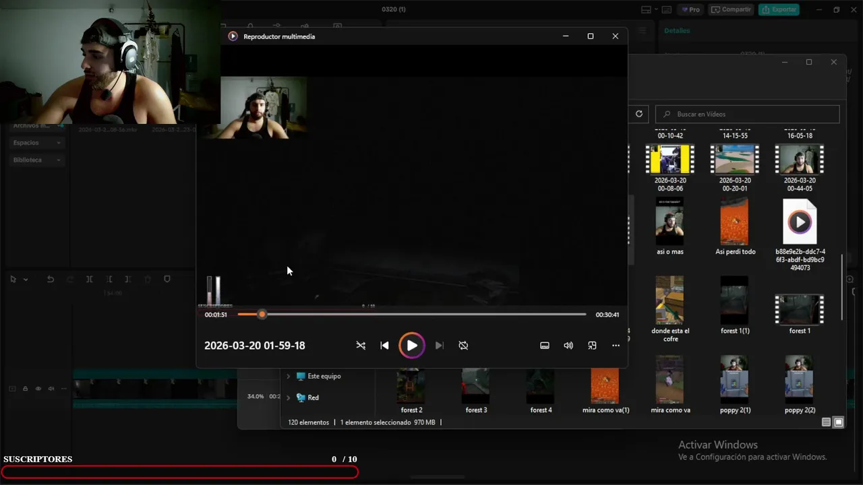Refresh the Vídeos folder in Explorer
The height and width of the screenshot is (485, 863).
click(639, 114)
